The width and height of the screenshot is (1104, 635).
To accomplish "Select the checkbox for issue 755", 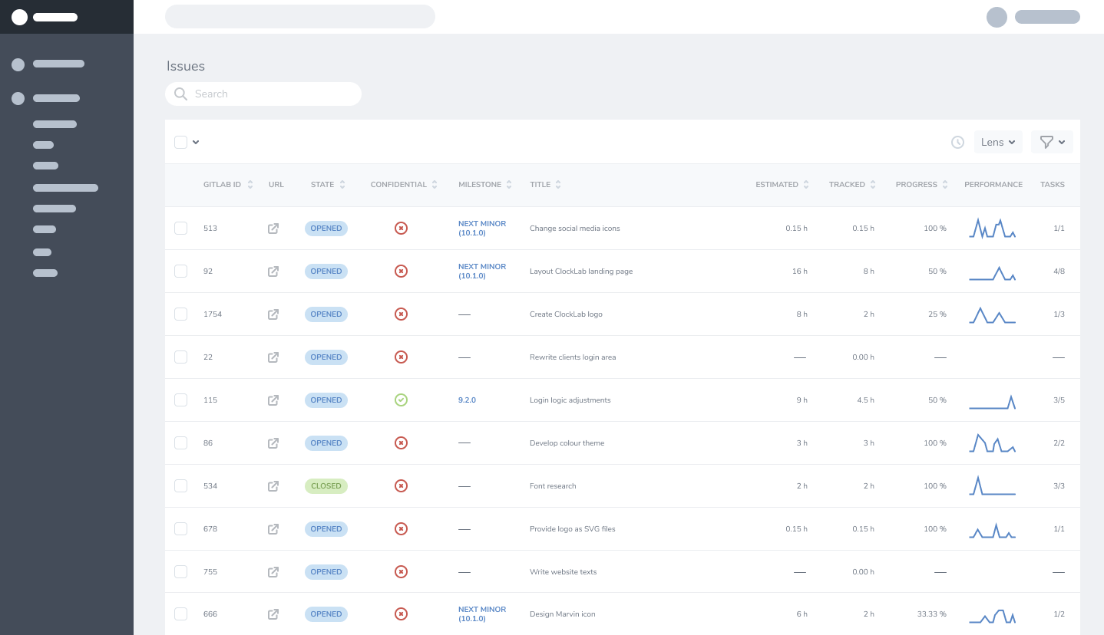I will point(180,571).
